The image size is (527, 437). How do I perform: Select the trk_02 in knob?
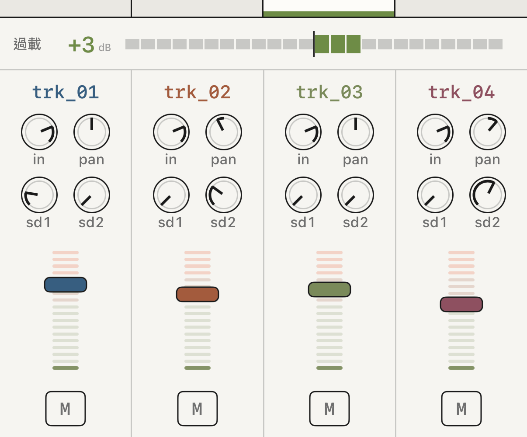pos(171,132)
